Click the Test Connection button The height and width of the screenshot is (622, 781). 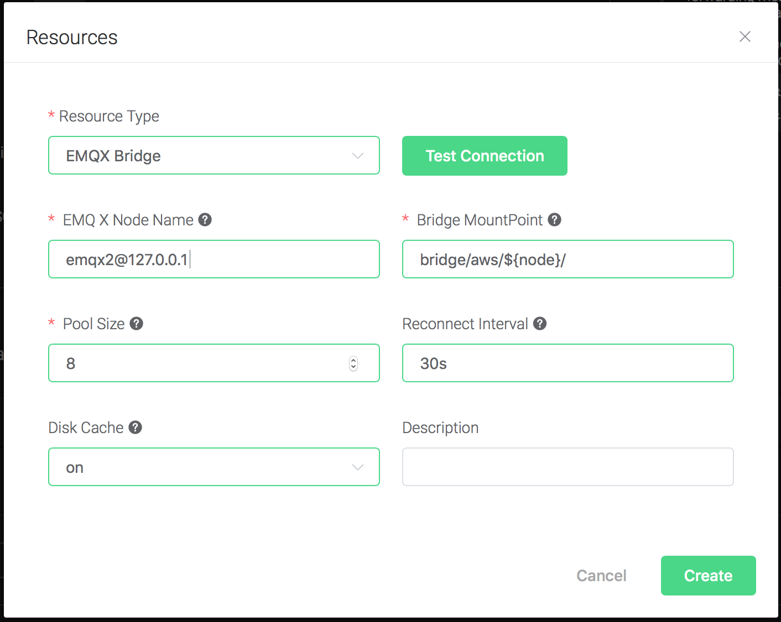point(485,156)
